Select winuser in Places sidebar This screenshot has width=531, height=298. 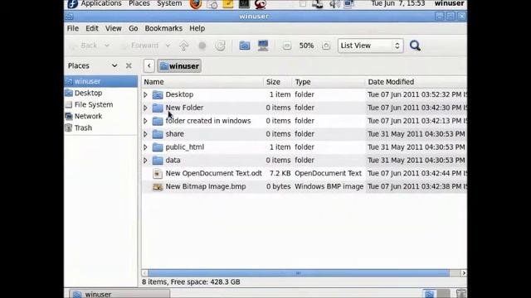coord(101,81)
